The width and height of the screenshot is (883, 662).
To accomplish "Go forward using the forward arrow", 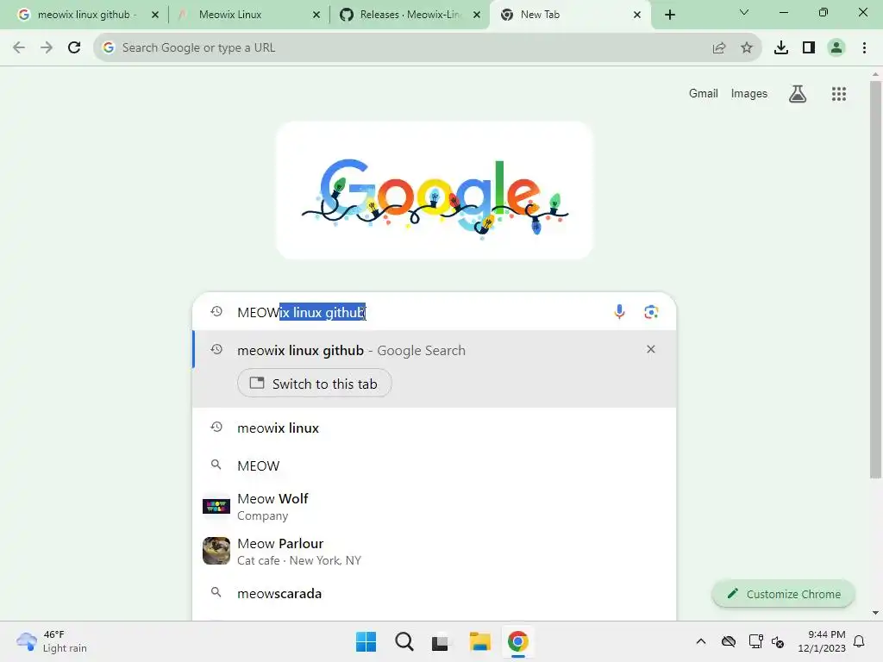I will pos(47,48).
